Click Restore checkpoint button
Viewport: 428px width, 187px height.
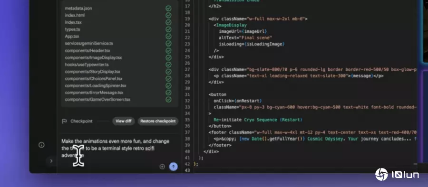pyautogui.click(x=158, y=121)
